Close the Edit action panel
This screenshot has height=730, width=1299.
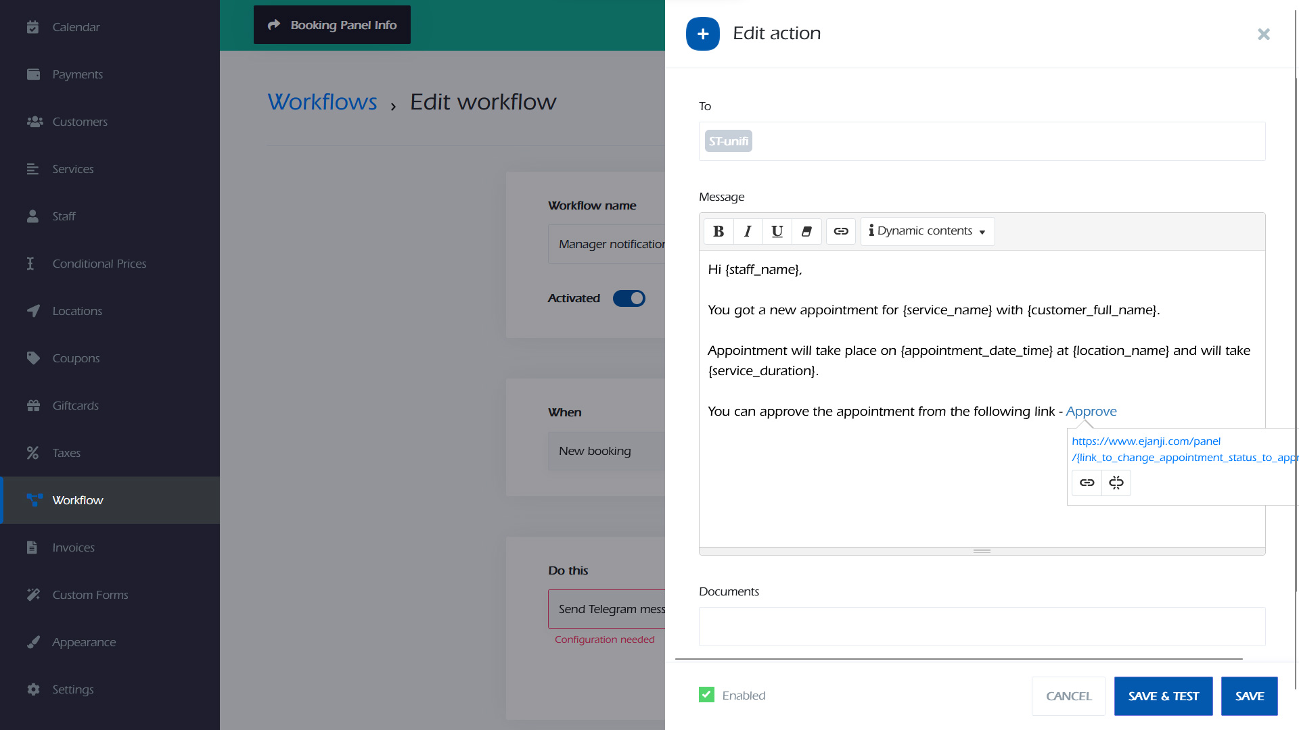click(x=1263, y=34)
